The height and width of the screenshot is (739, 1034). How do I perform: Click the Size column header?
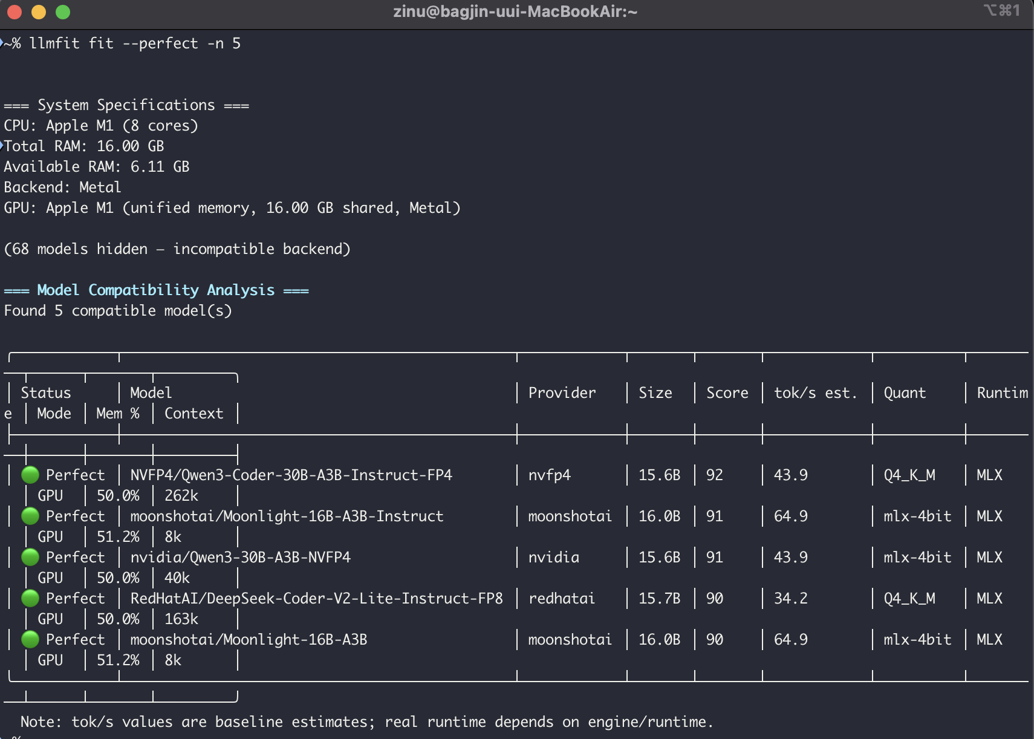pos(655,393)
